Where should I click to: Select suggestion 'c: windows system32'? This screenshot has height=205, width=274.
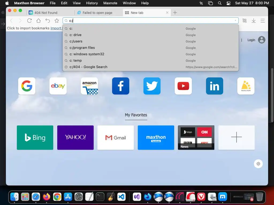(151, 54)
